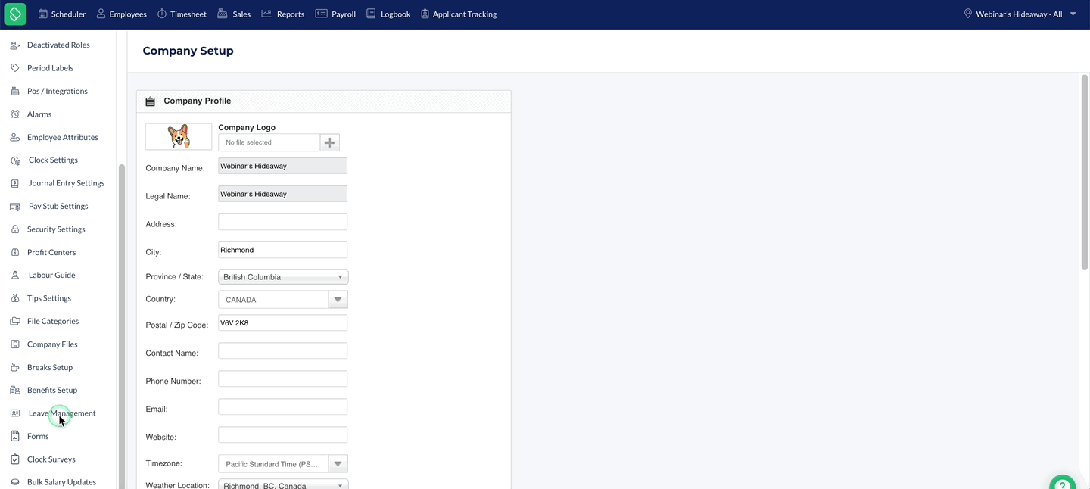Screen dimensions: 1090x489
Task: Click the Labour Guide icon
Action: (15, 275)
